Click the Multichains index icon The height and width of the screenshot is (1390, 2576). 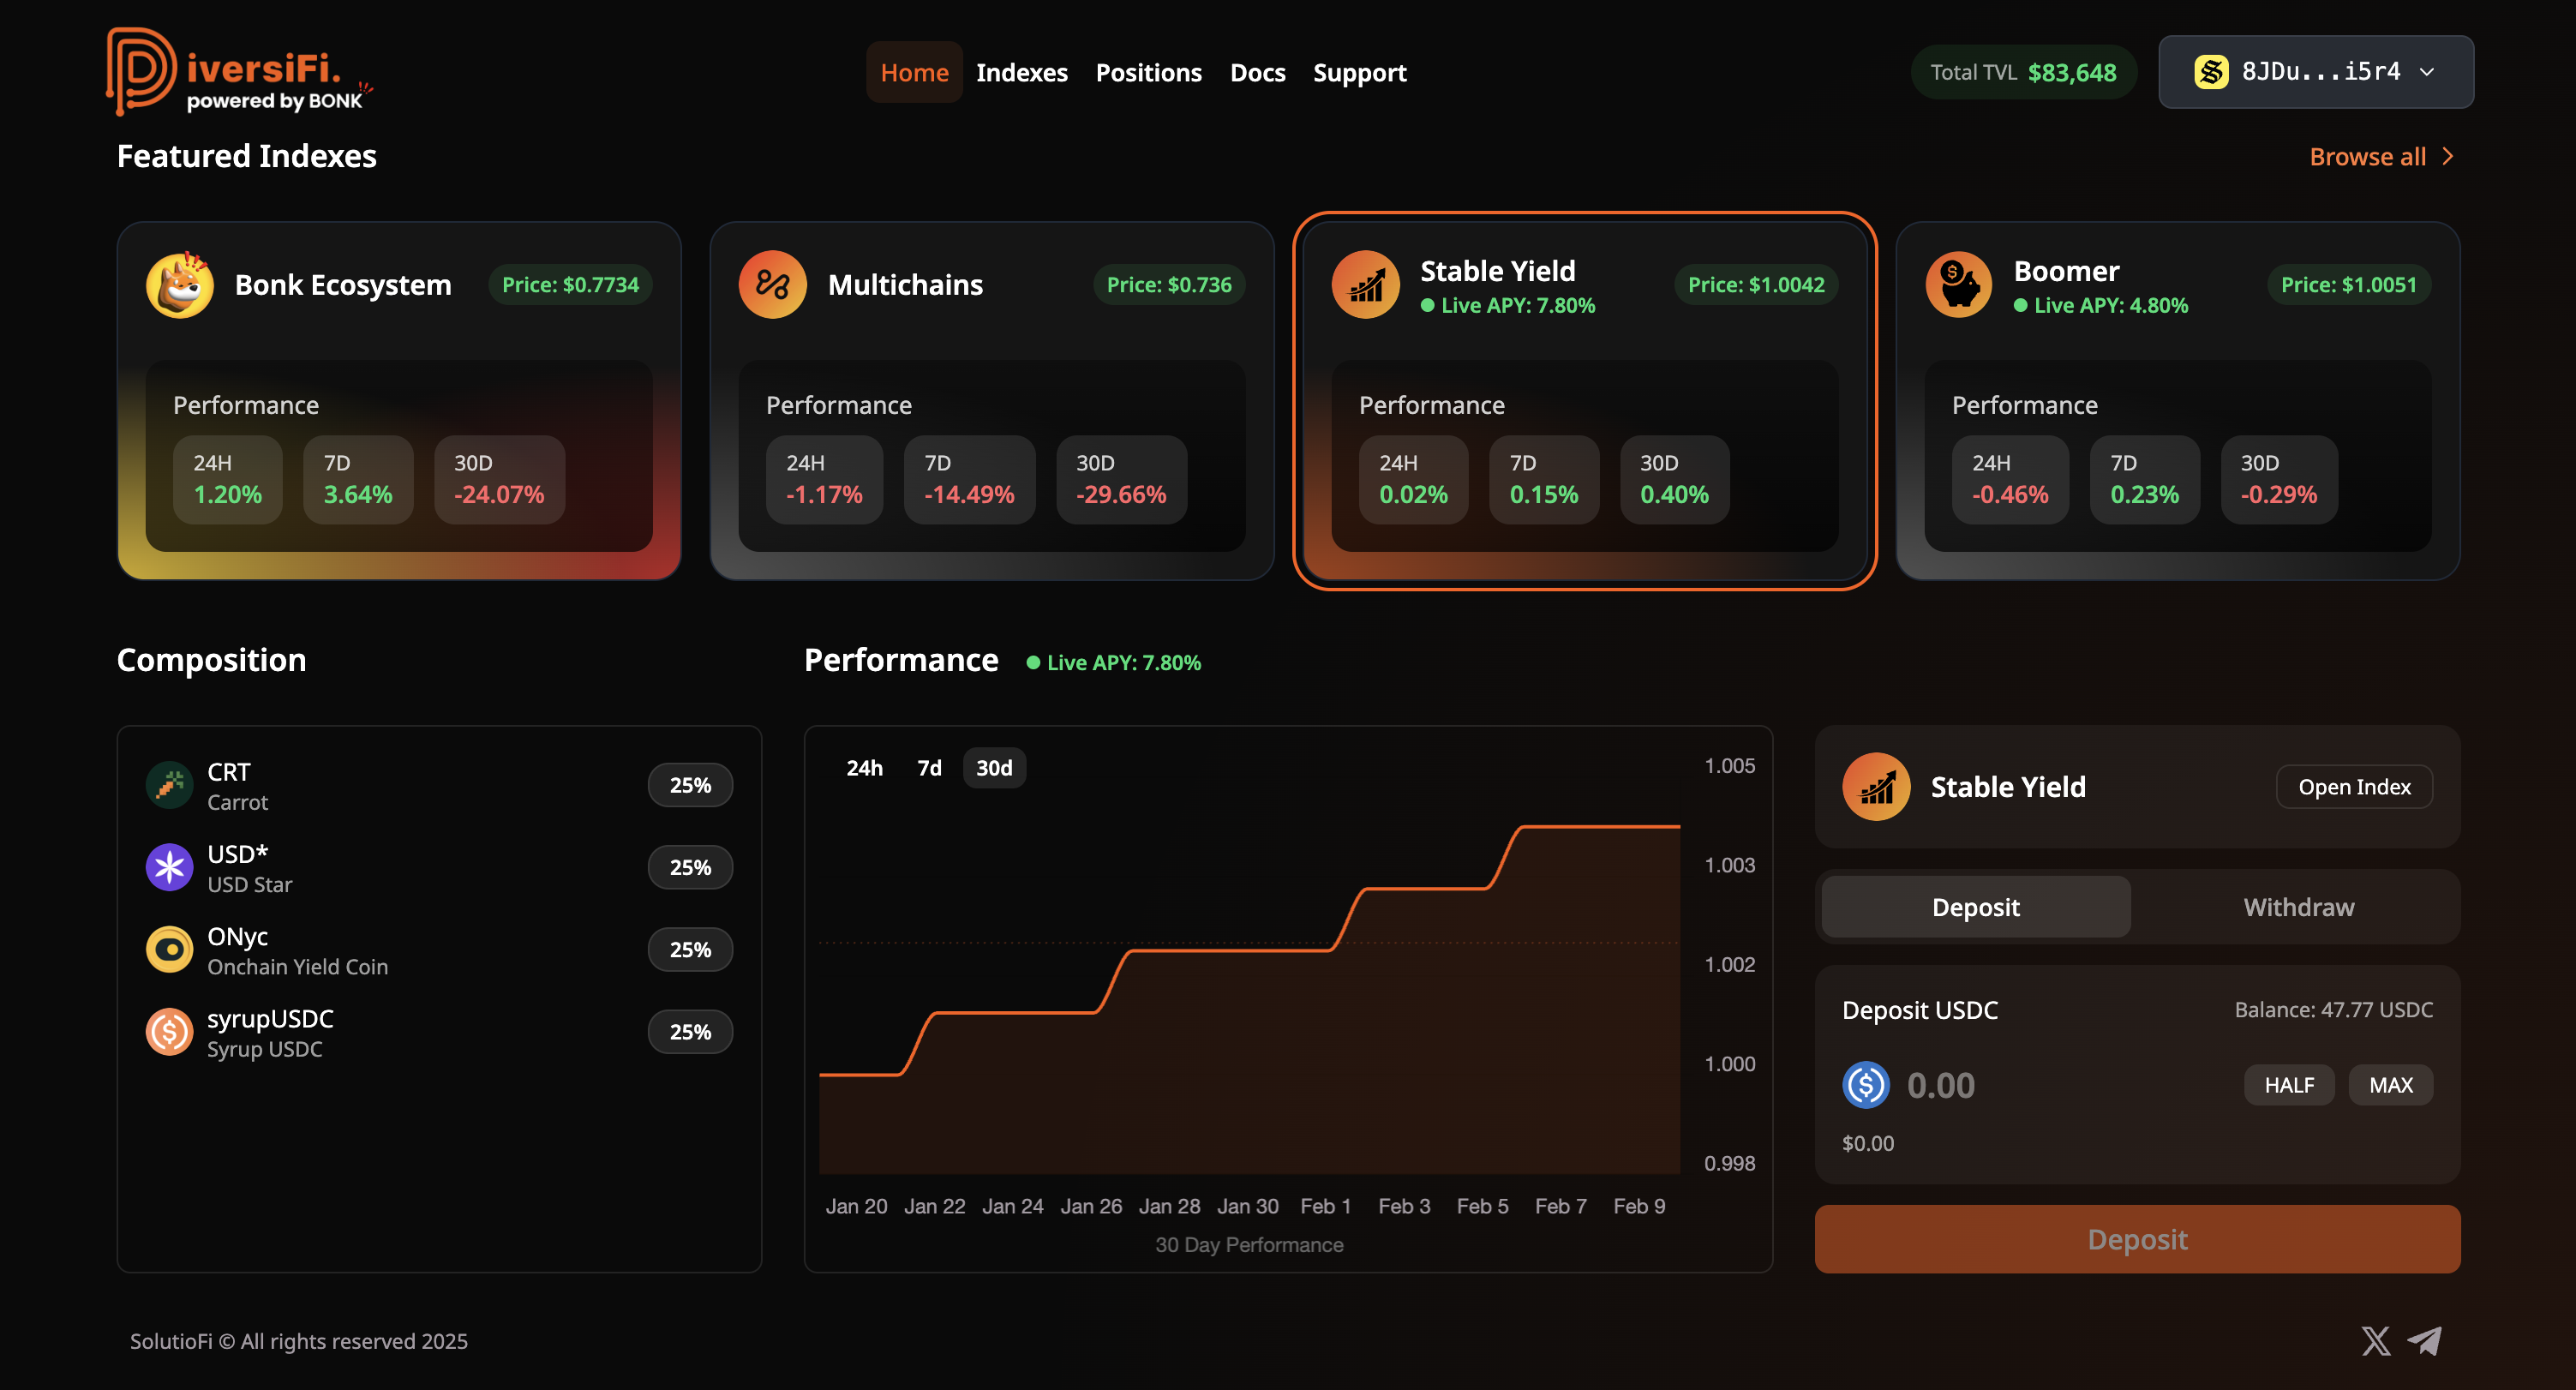[x=772, y=285]
